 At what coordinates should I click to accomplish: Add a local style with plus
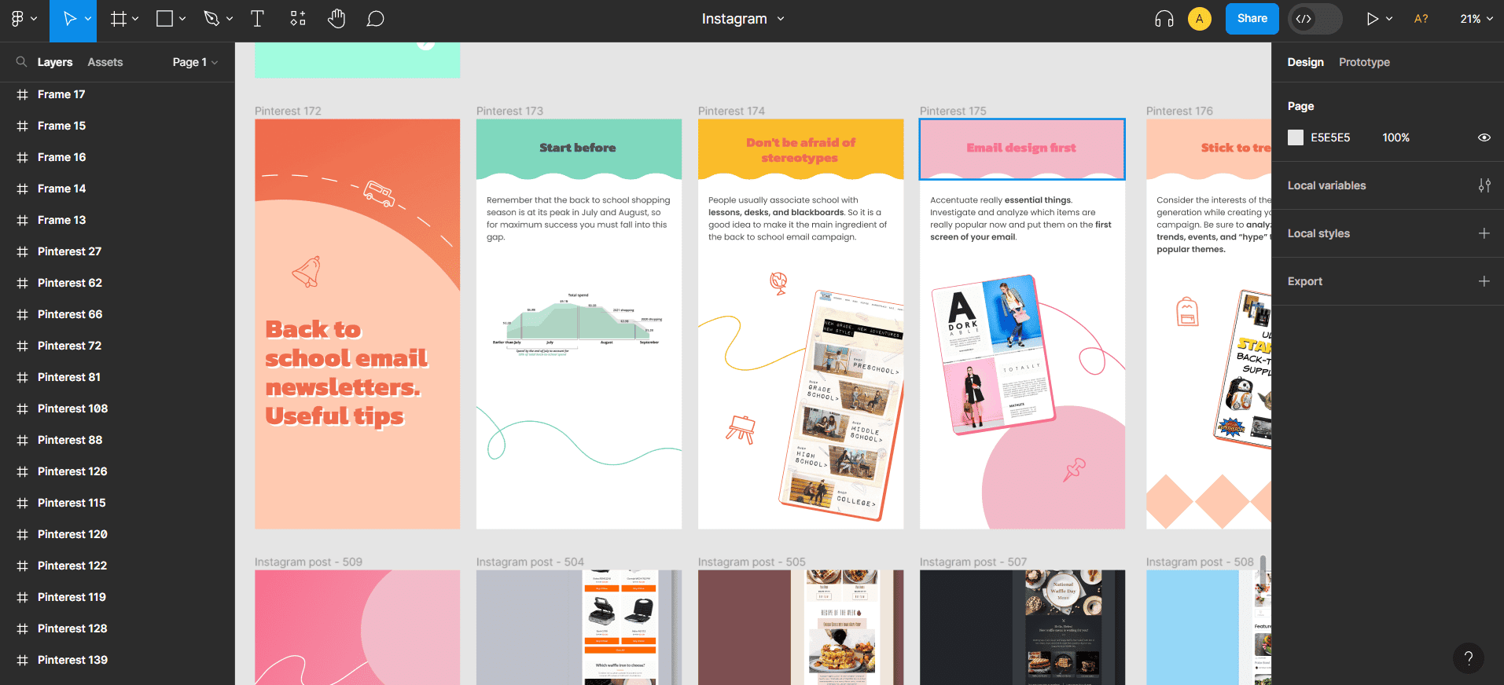coord(1484,233)
